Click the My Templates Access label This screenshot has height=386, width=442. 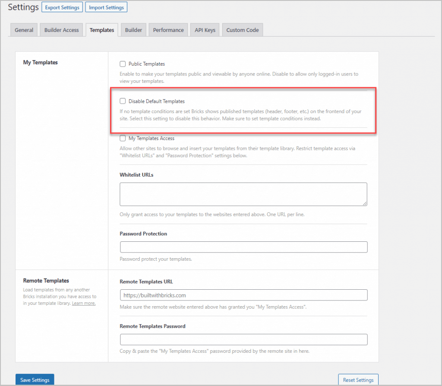point(152,138)
